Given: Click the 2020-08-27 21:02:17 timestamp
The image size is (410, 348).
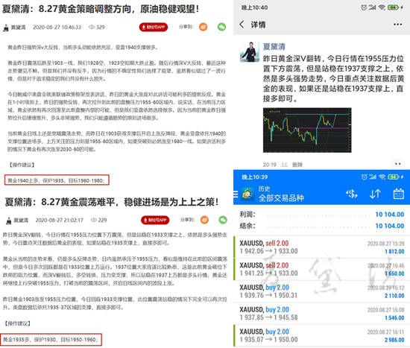Looking at the screenshot, I should 60,220.
